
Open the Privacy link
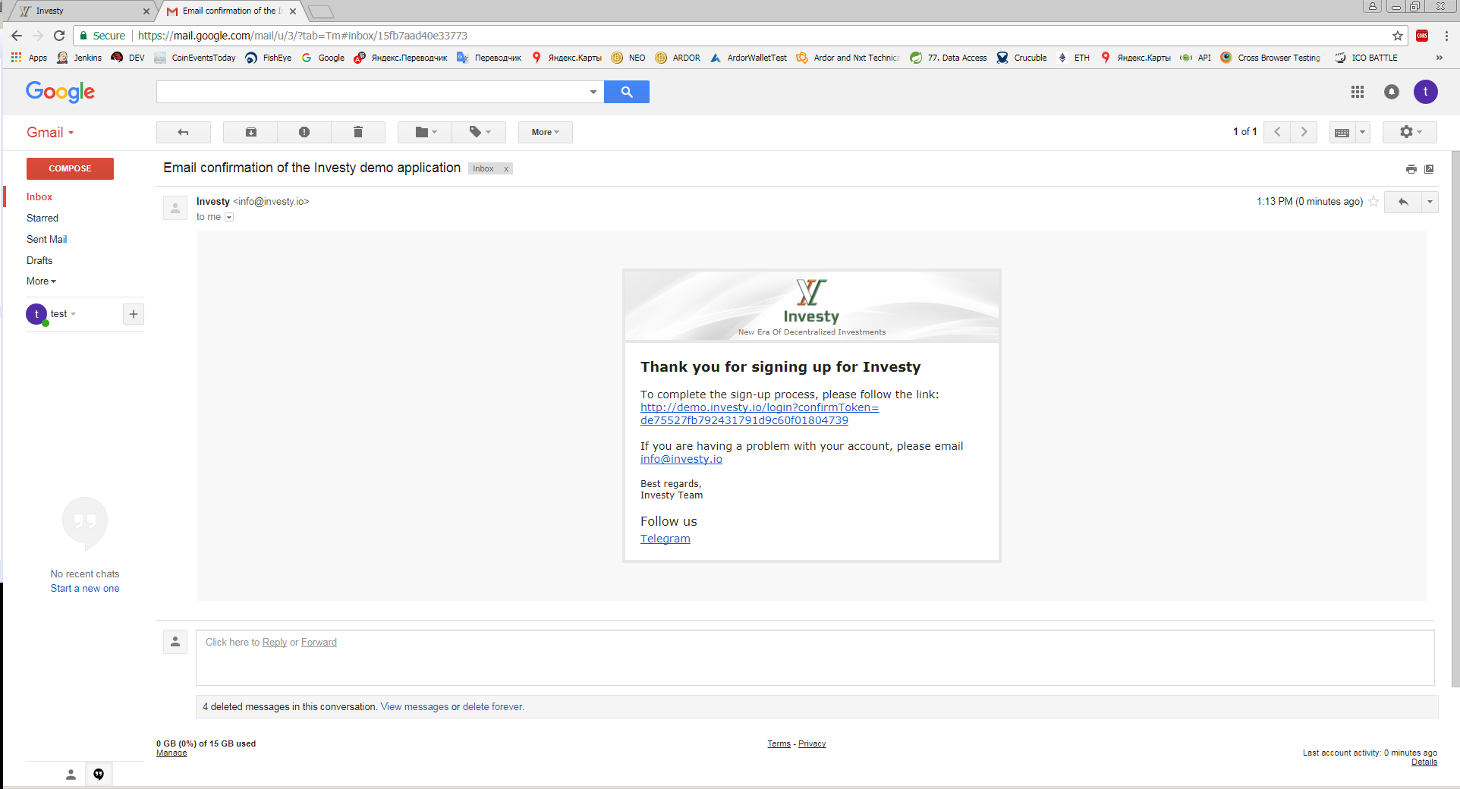[x=812, y=744]
